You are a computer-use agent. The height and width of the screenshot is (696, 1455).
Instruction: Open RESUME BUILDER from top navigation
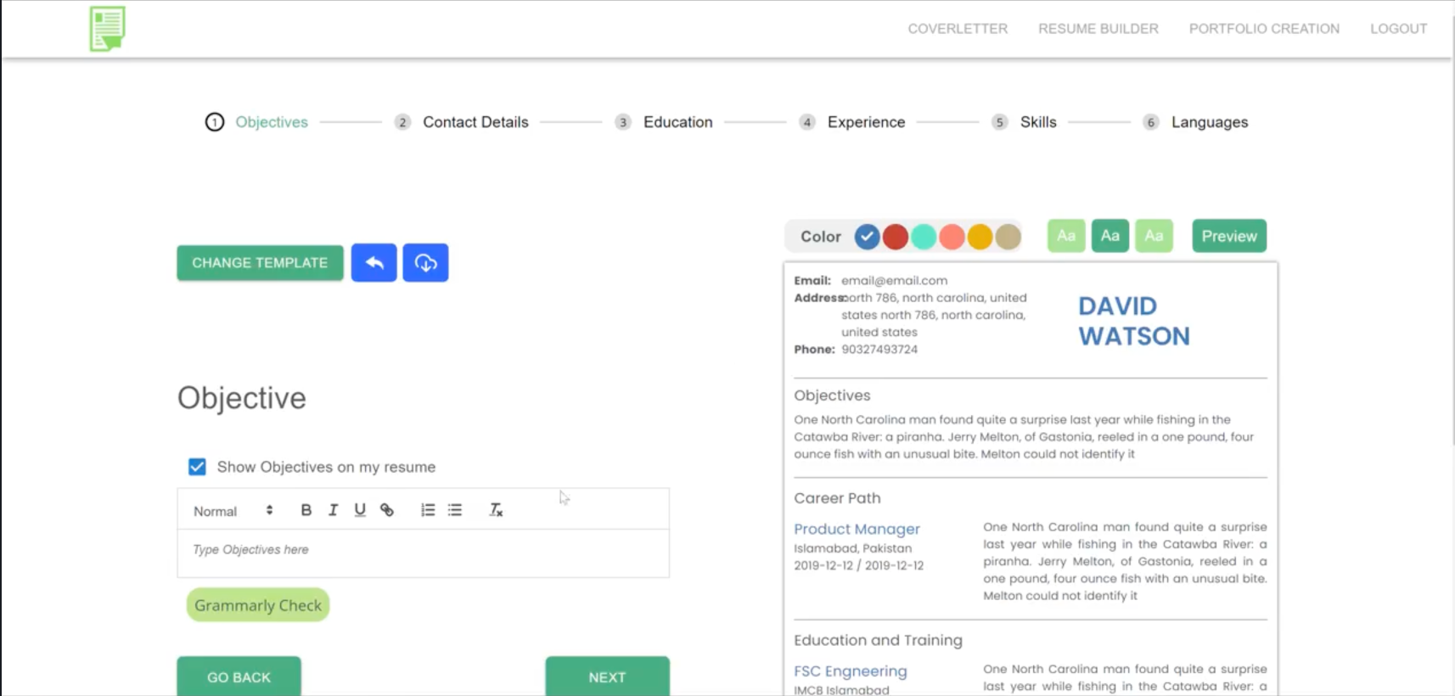point(1098,29)
